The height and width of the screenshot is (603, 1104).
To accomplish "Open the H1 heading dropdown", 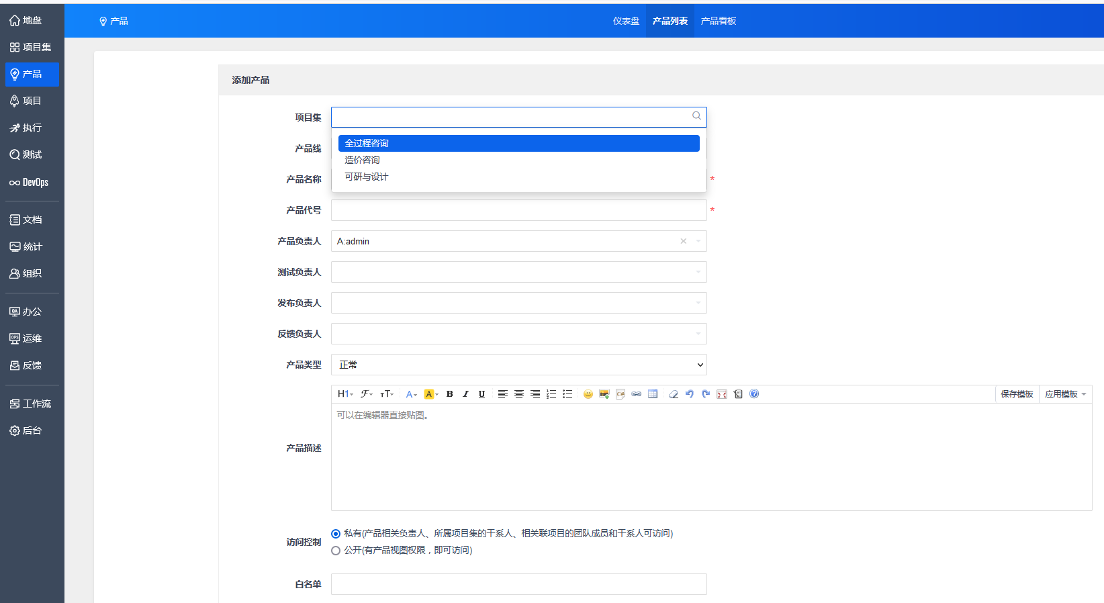I will [x=345, y=394].
